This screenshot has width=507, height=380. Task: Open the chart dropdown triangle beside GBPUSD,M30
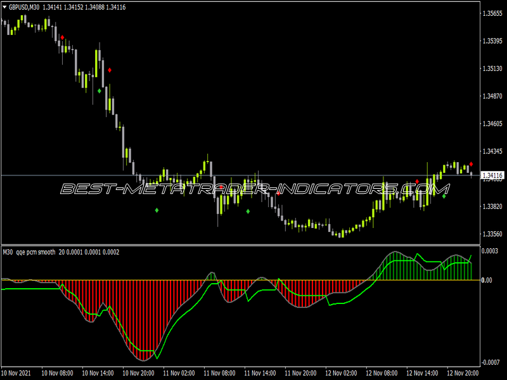point(4,7)
